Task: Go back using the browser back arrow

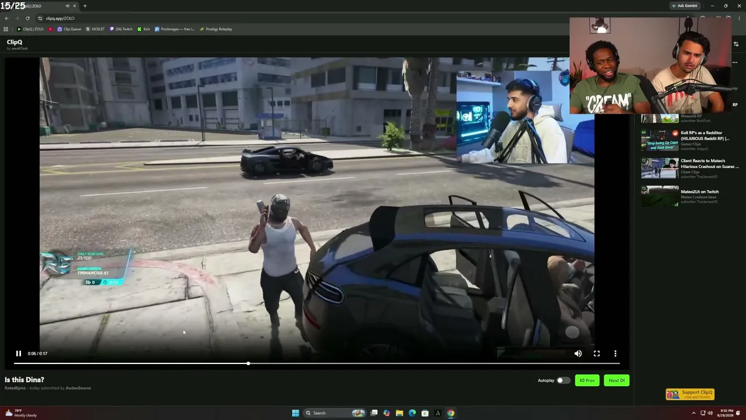Action: point(6,18)
